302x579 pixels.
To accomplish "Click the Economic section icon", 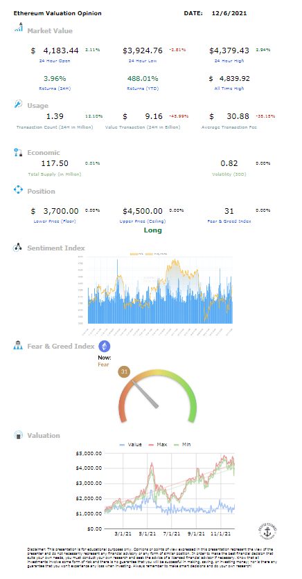I will pyautogui.click(x=19, y=151).
